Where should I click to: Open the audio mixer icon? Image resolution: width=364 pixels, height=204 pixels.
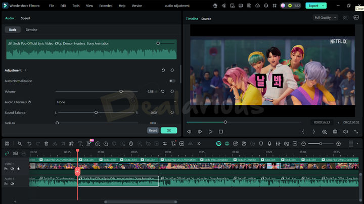click(278, 144)
